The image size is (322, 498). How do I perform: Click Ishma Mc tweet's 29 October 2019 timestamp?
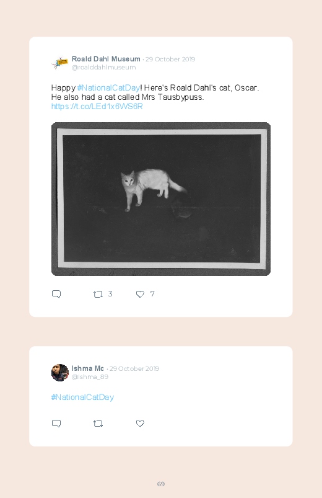tap(134, 369)
